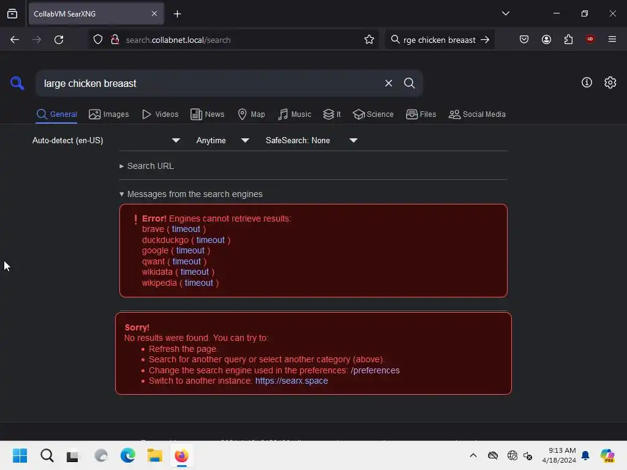The image size is (627, 470).
Task: Open the Firefox account icon
Action: click(546, 39)
